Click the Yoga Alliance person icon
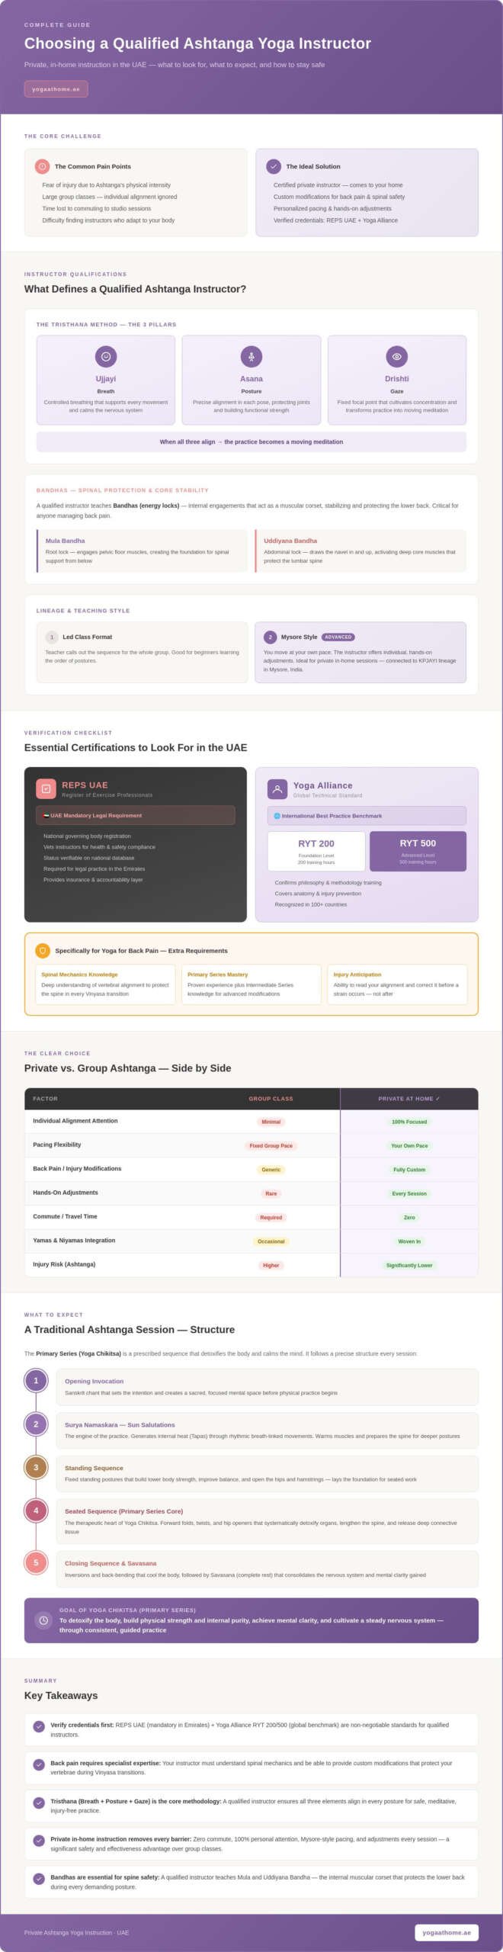 pos(277,789)
